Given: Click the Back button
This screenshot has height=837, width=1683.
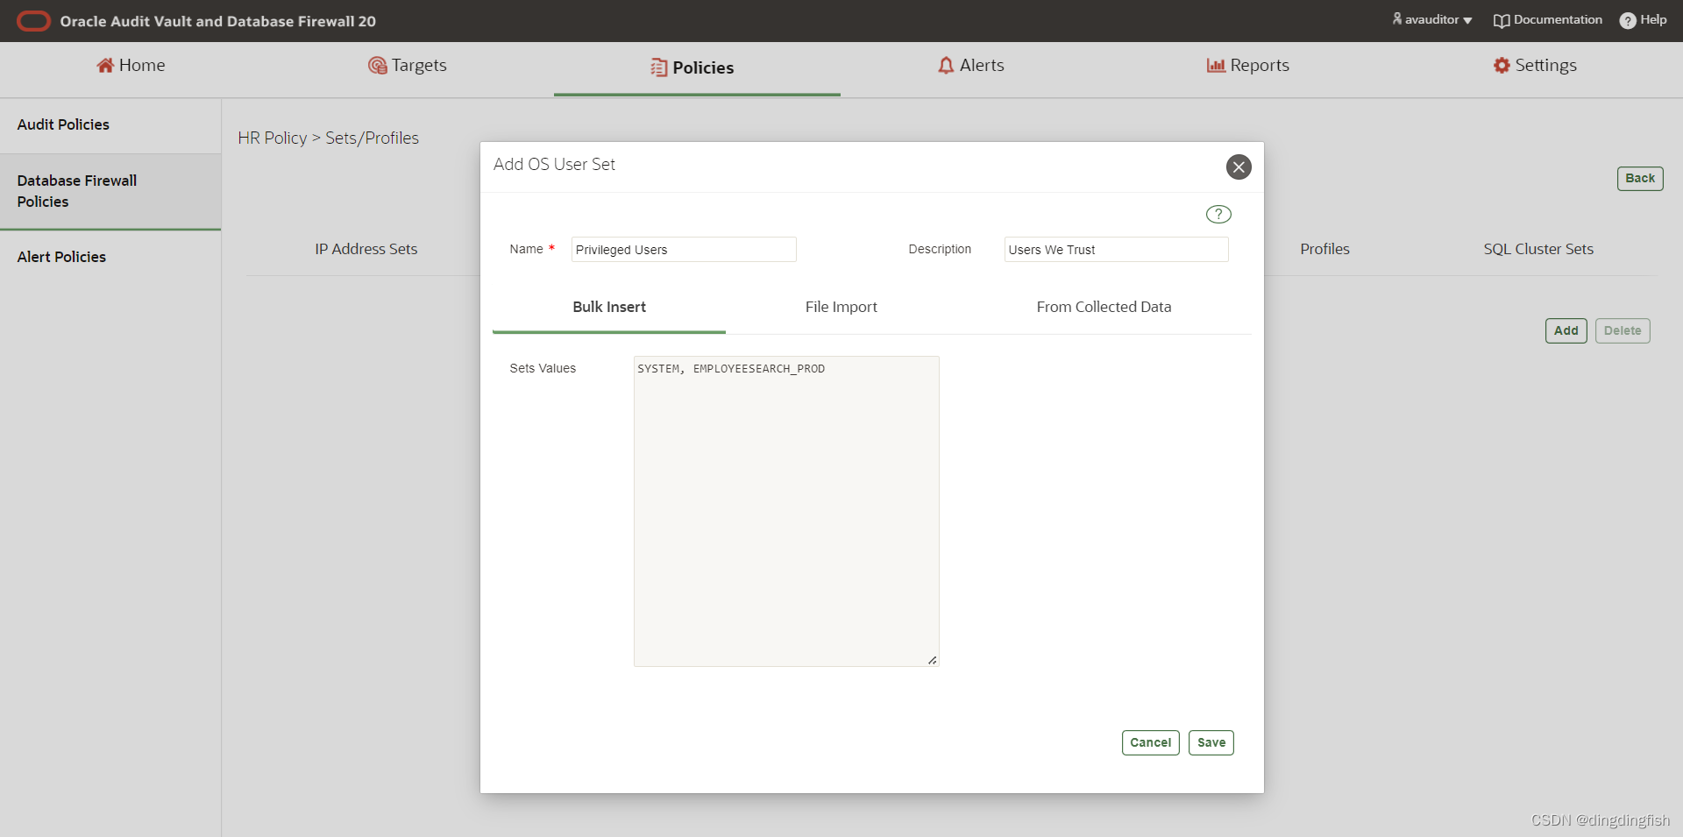Looking at the screenshot, I should pos(1640,178).
